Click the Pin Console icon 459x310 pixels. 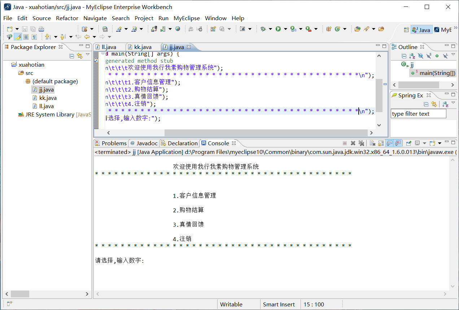click(409, 143)
